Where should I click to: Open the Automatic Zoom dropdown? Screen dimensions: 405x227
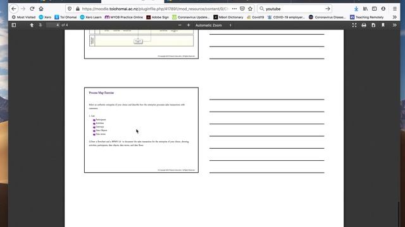pos(213,25)
